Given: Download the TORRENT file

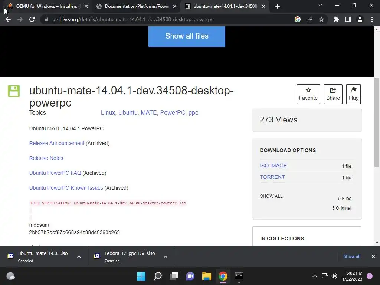Looking at the screenshot, I should tap(272, 177).
